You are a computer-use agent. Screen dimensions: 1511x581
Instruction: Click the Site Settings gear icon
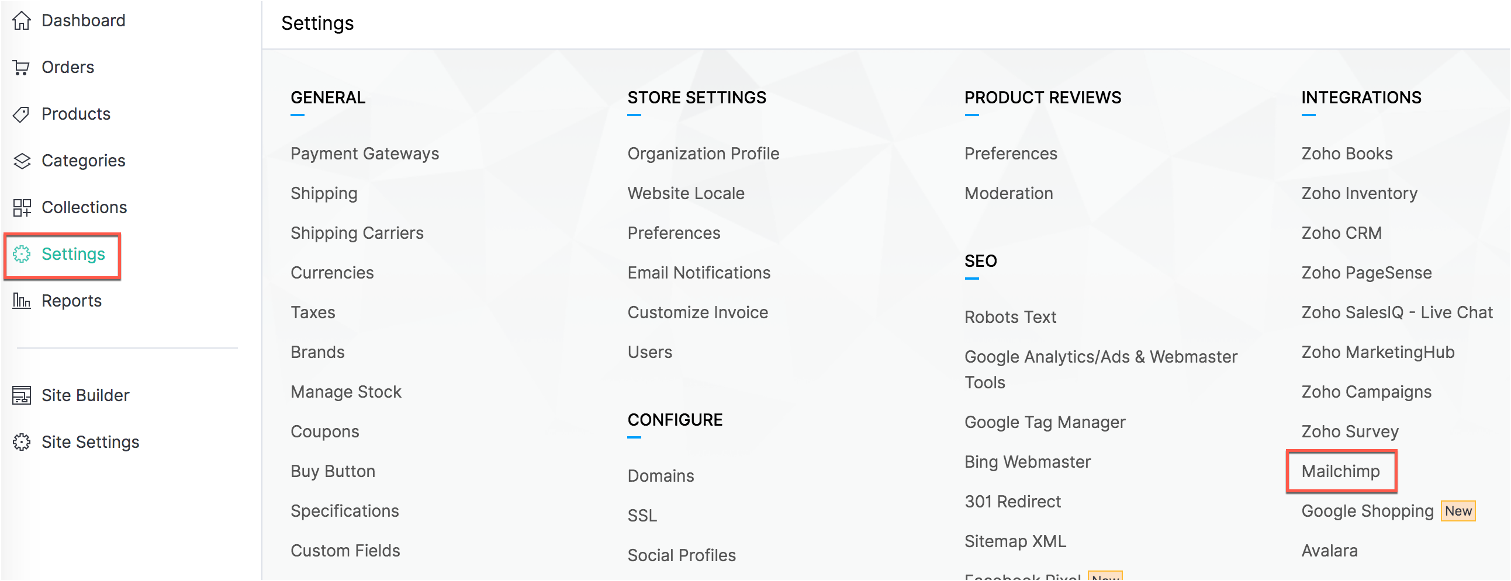coord(22,442)
